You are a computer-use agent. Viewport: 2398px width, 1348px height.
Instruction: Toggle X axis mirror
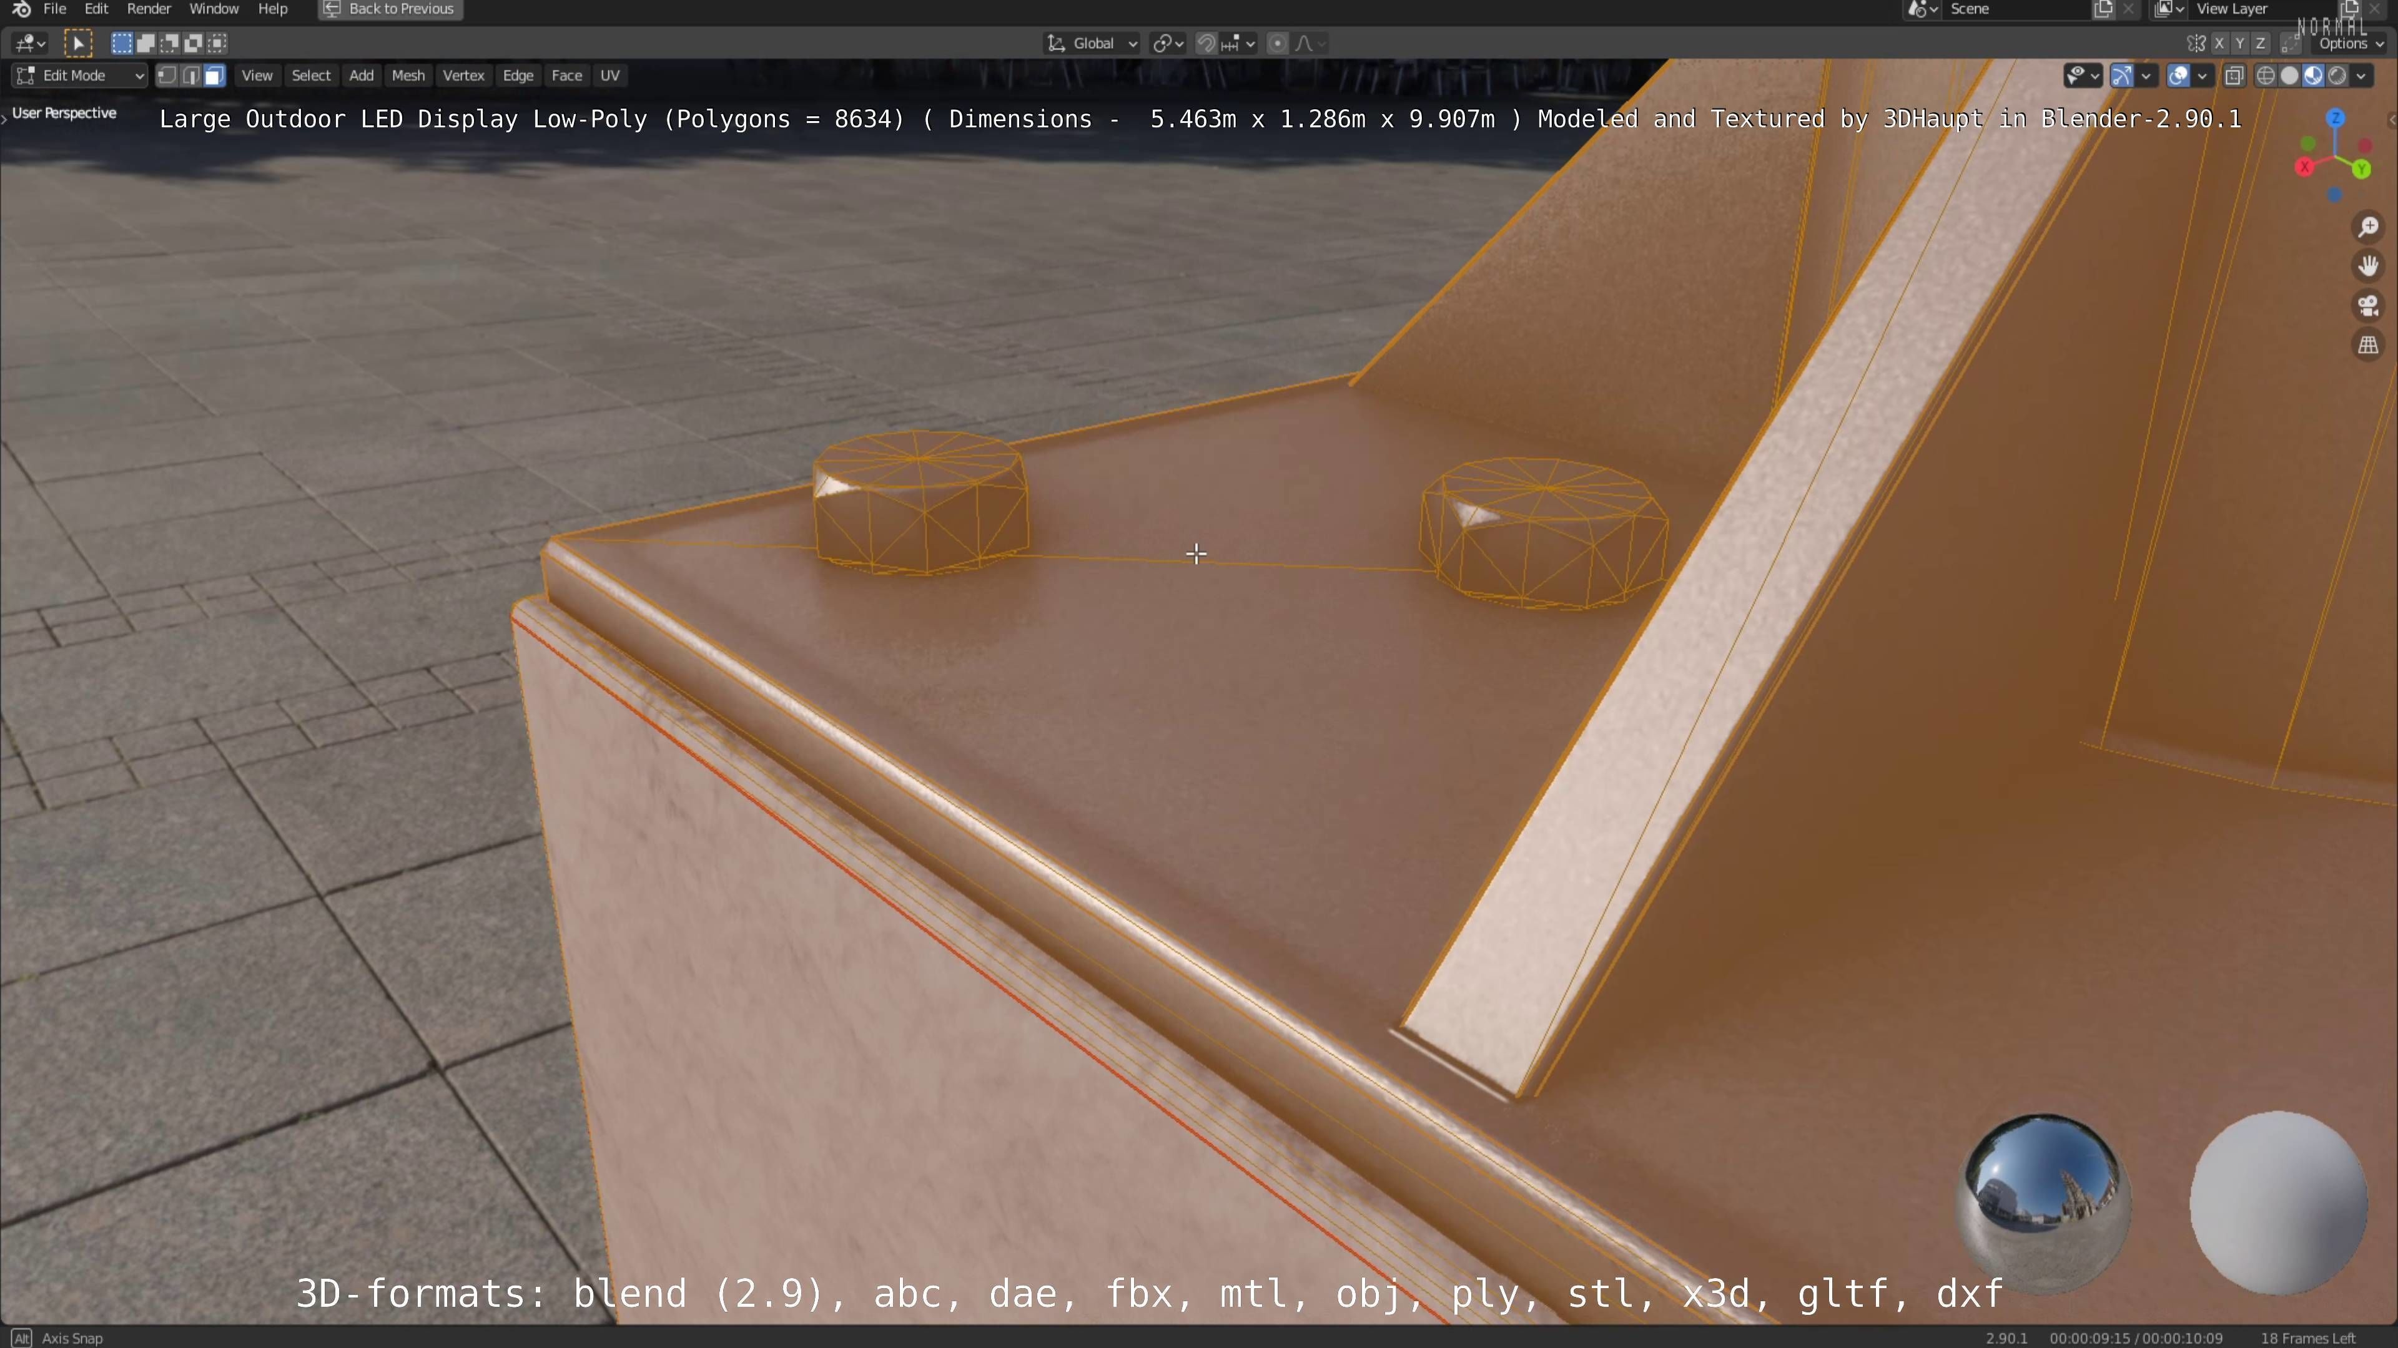click(x=2220, y=44)
